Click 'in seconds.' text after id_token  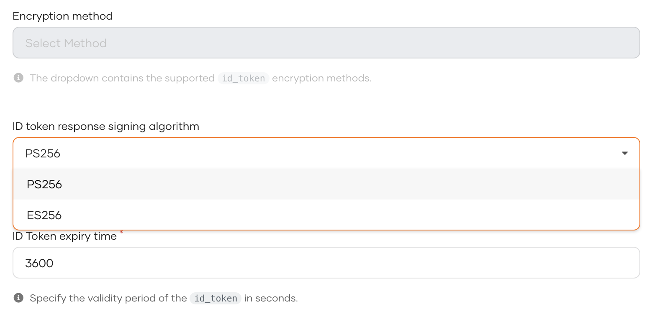coord(271,298)
